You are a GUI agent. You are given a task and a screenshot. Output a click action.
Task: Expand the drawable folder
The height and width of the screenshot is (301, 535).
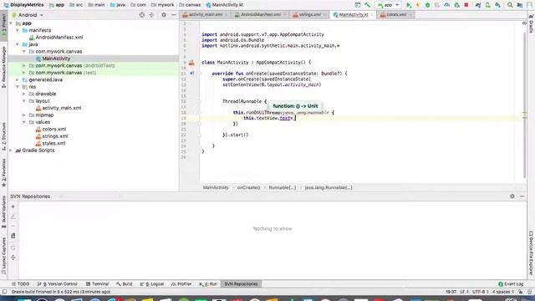24,94
